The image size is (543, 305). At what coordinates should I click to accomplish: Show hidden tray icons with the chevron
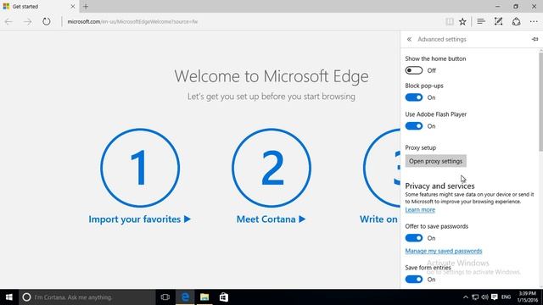tap(466, 297)
